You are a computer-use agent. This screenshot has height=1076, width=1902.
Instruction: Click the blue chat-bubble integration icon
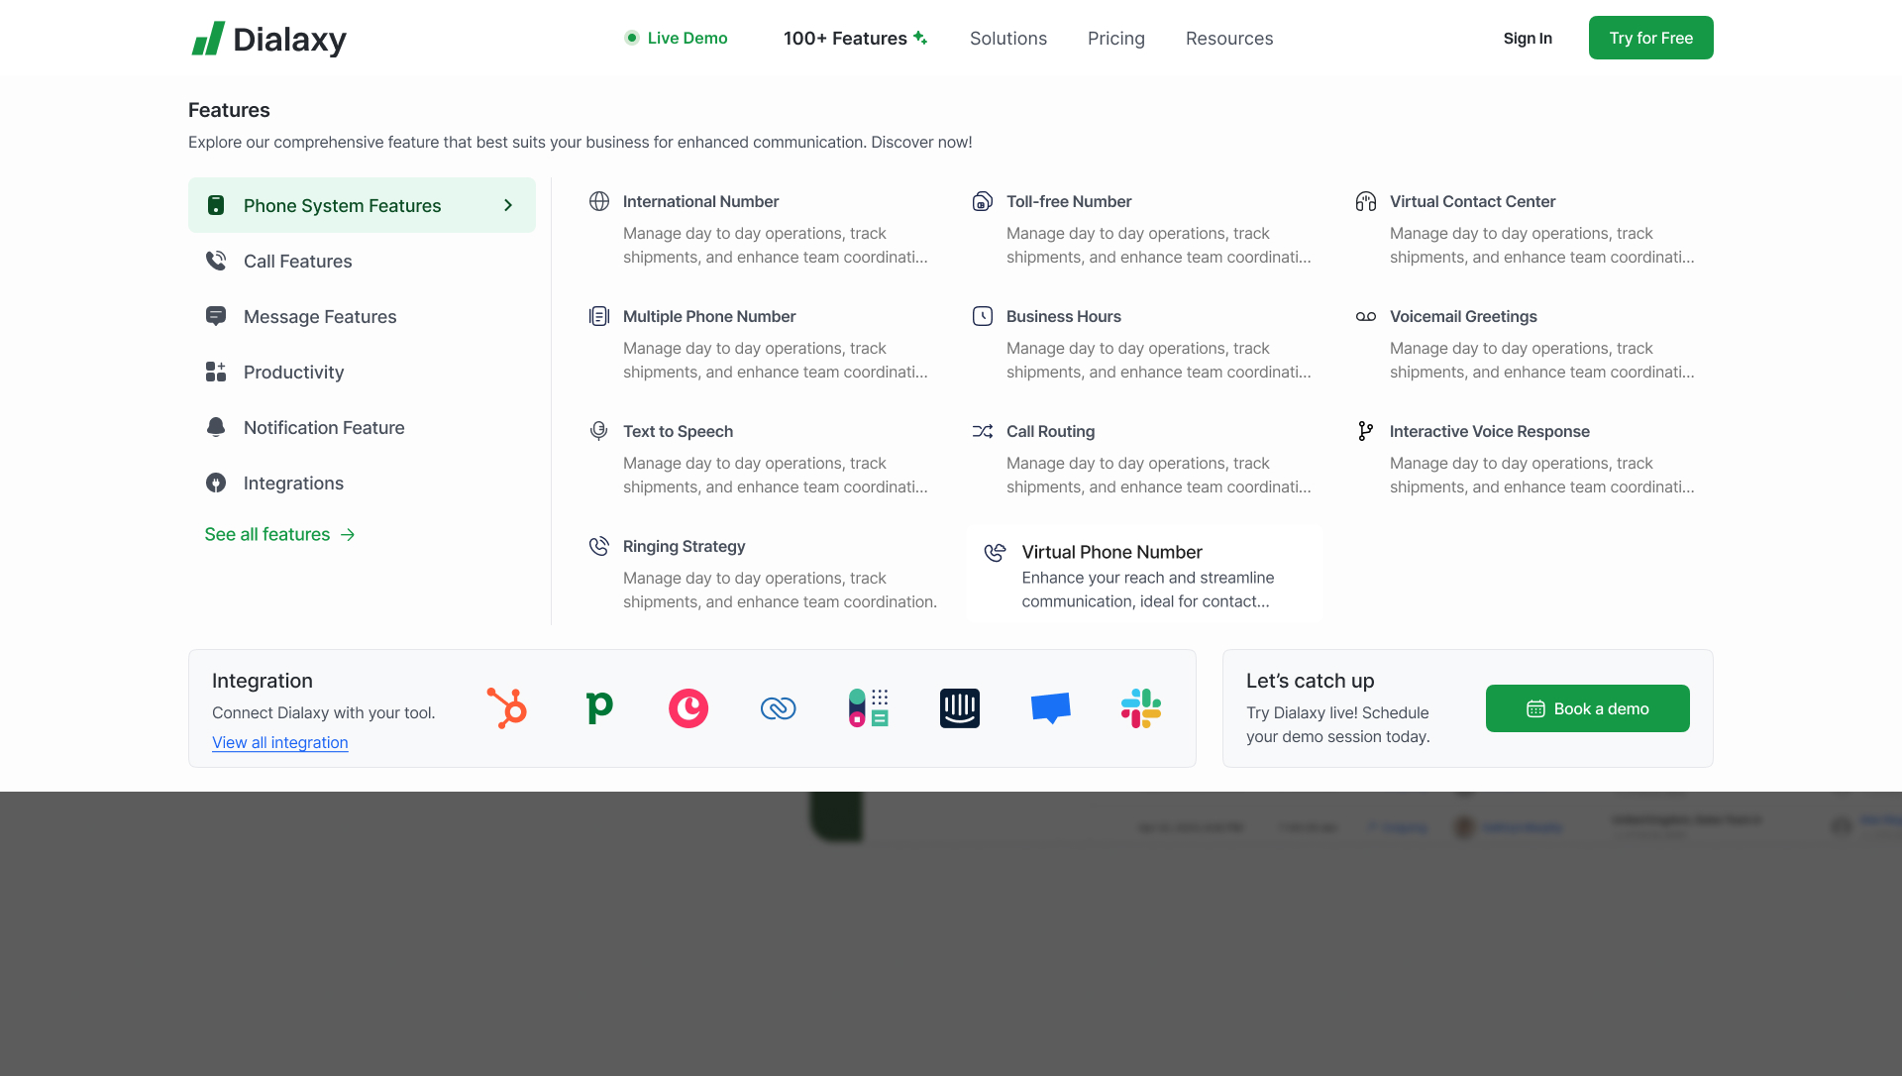(x=1051, y=708)
